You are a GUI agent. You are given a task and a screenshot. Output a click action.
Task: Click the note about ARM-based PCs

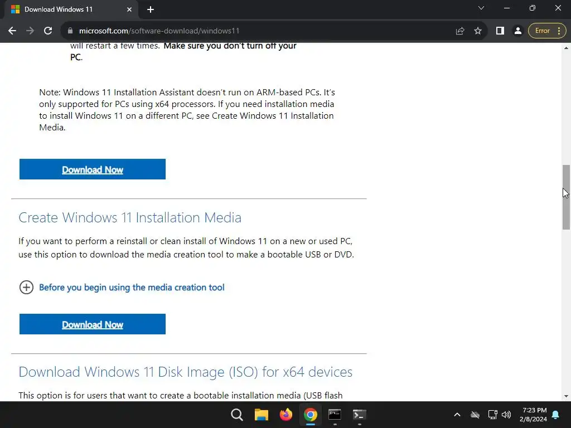coord(187,110)
